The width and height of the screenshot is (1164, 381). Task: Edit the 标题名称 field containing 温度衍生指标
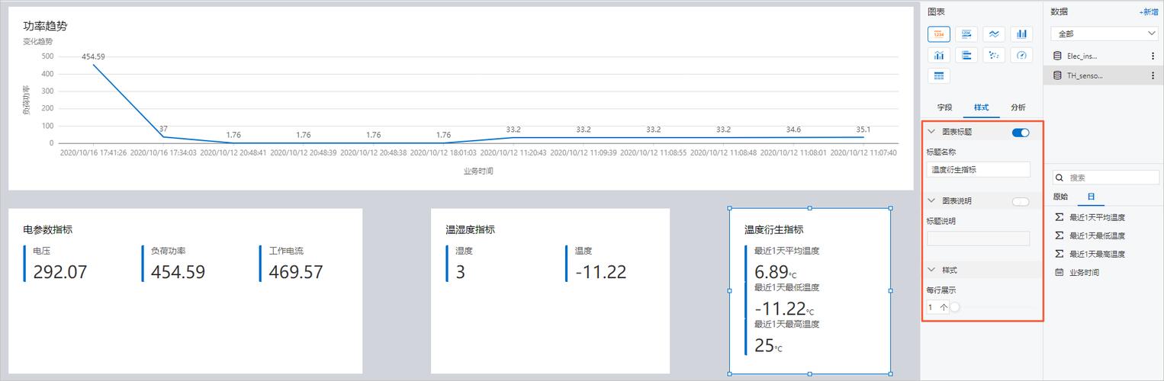tap(978, 170)
